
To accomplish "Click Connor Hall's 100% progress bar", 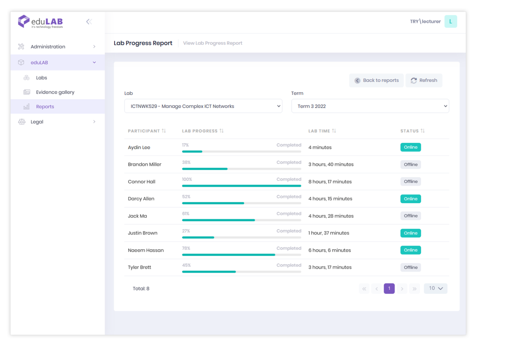I will coord(241,186).
